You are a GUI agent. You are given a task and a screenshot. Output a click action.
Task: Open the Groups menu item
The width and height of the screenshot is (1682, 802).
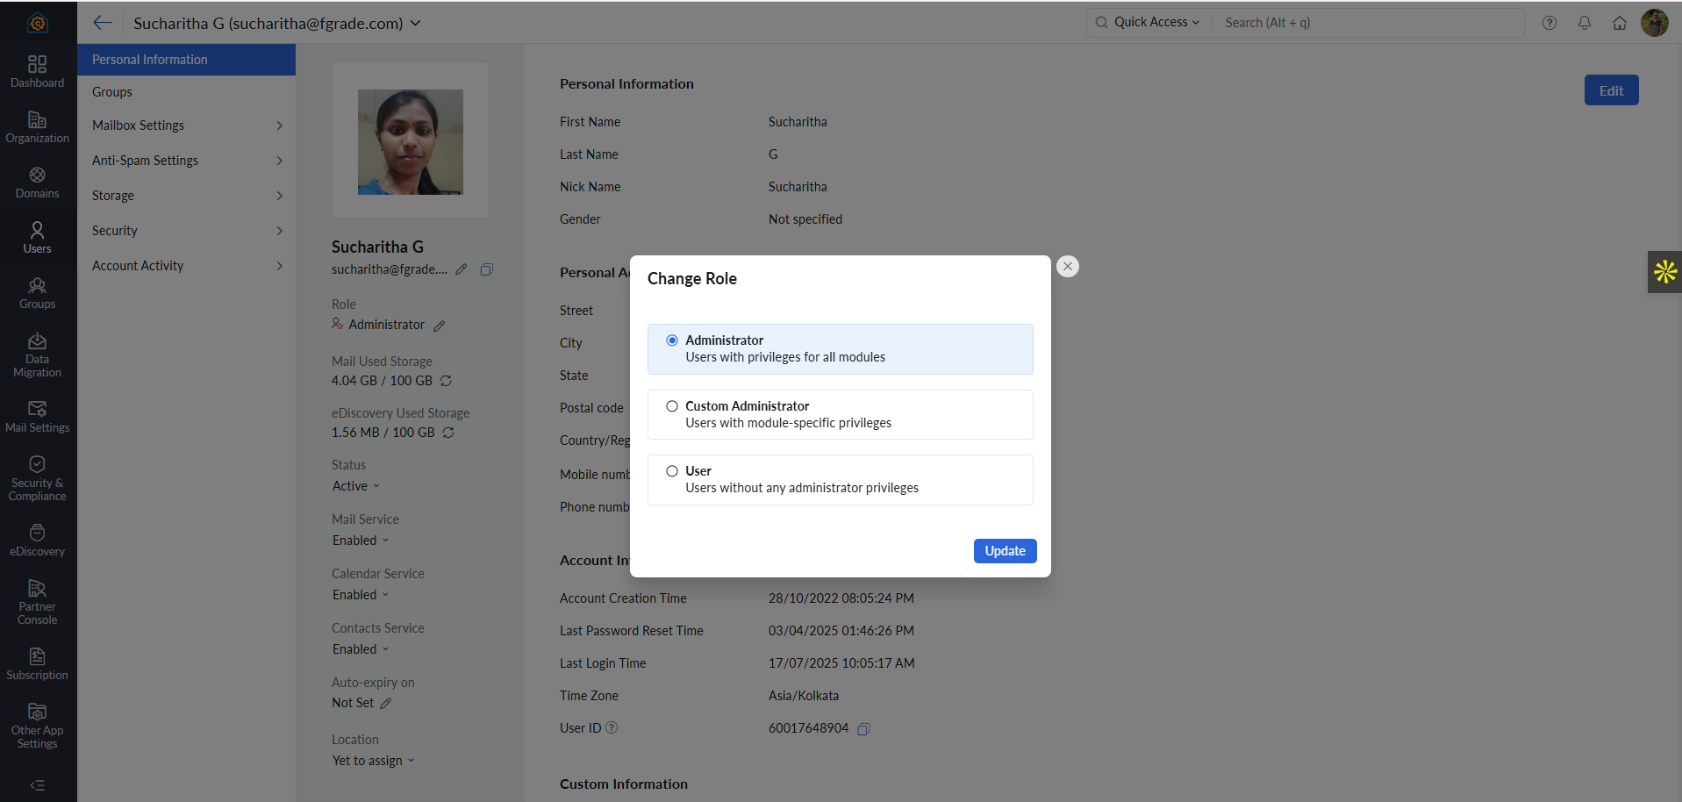(112, 92)
